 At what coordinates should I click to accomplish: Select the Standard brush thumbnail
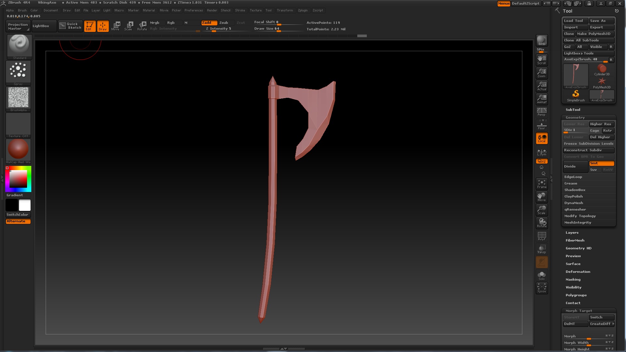coord(19,46)
